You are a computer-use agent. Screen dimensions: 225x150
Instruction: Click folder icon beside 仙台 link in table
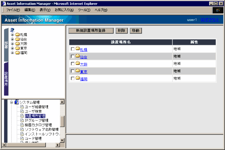coord(78,56)
